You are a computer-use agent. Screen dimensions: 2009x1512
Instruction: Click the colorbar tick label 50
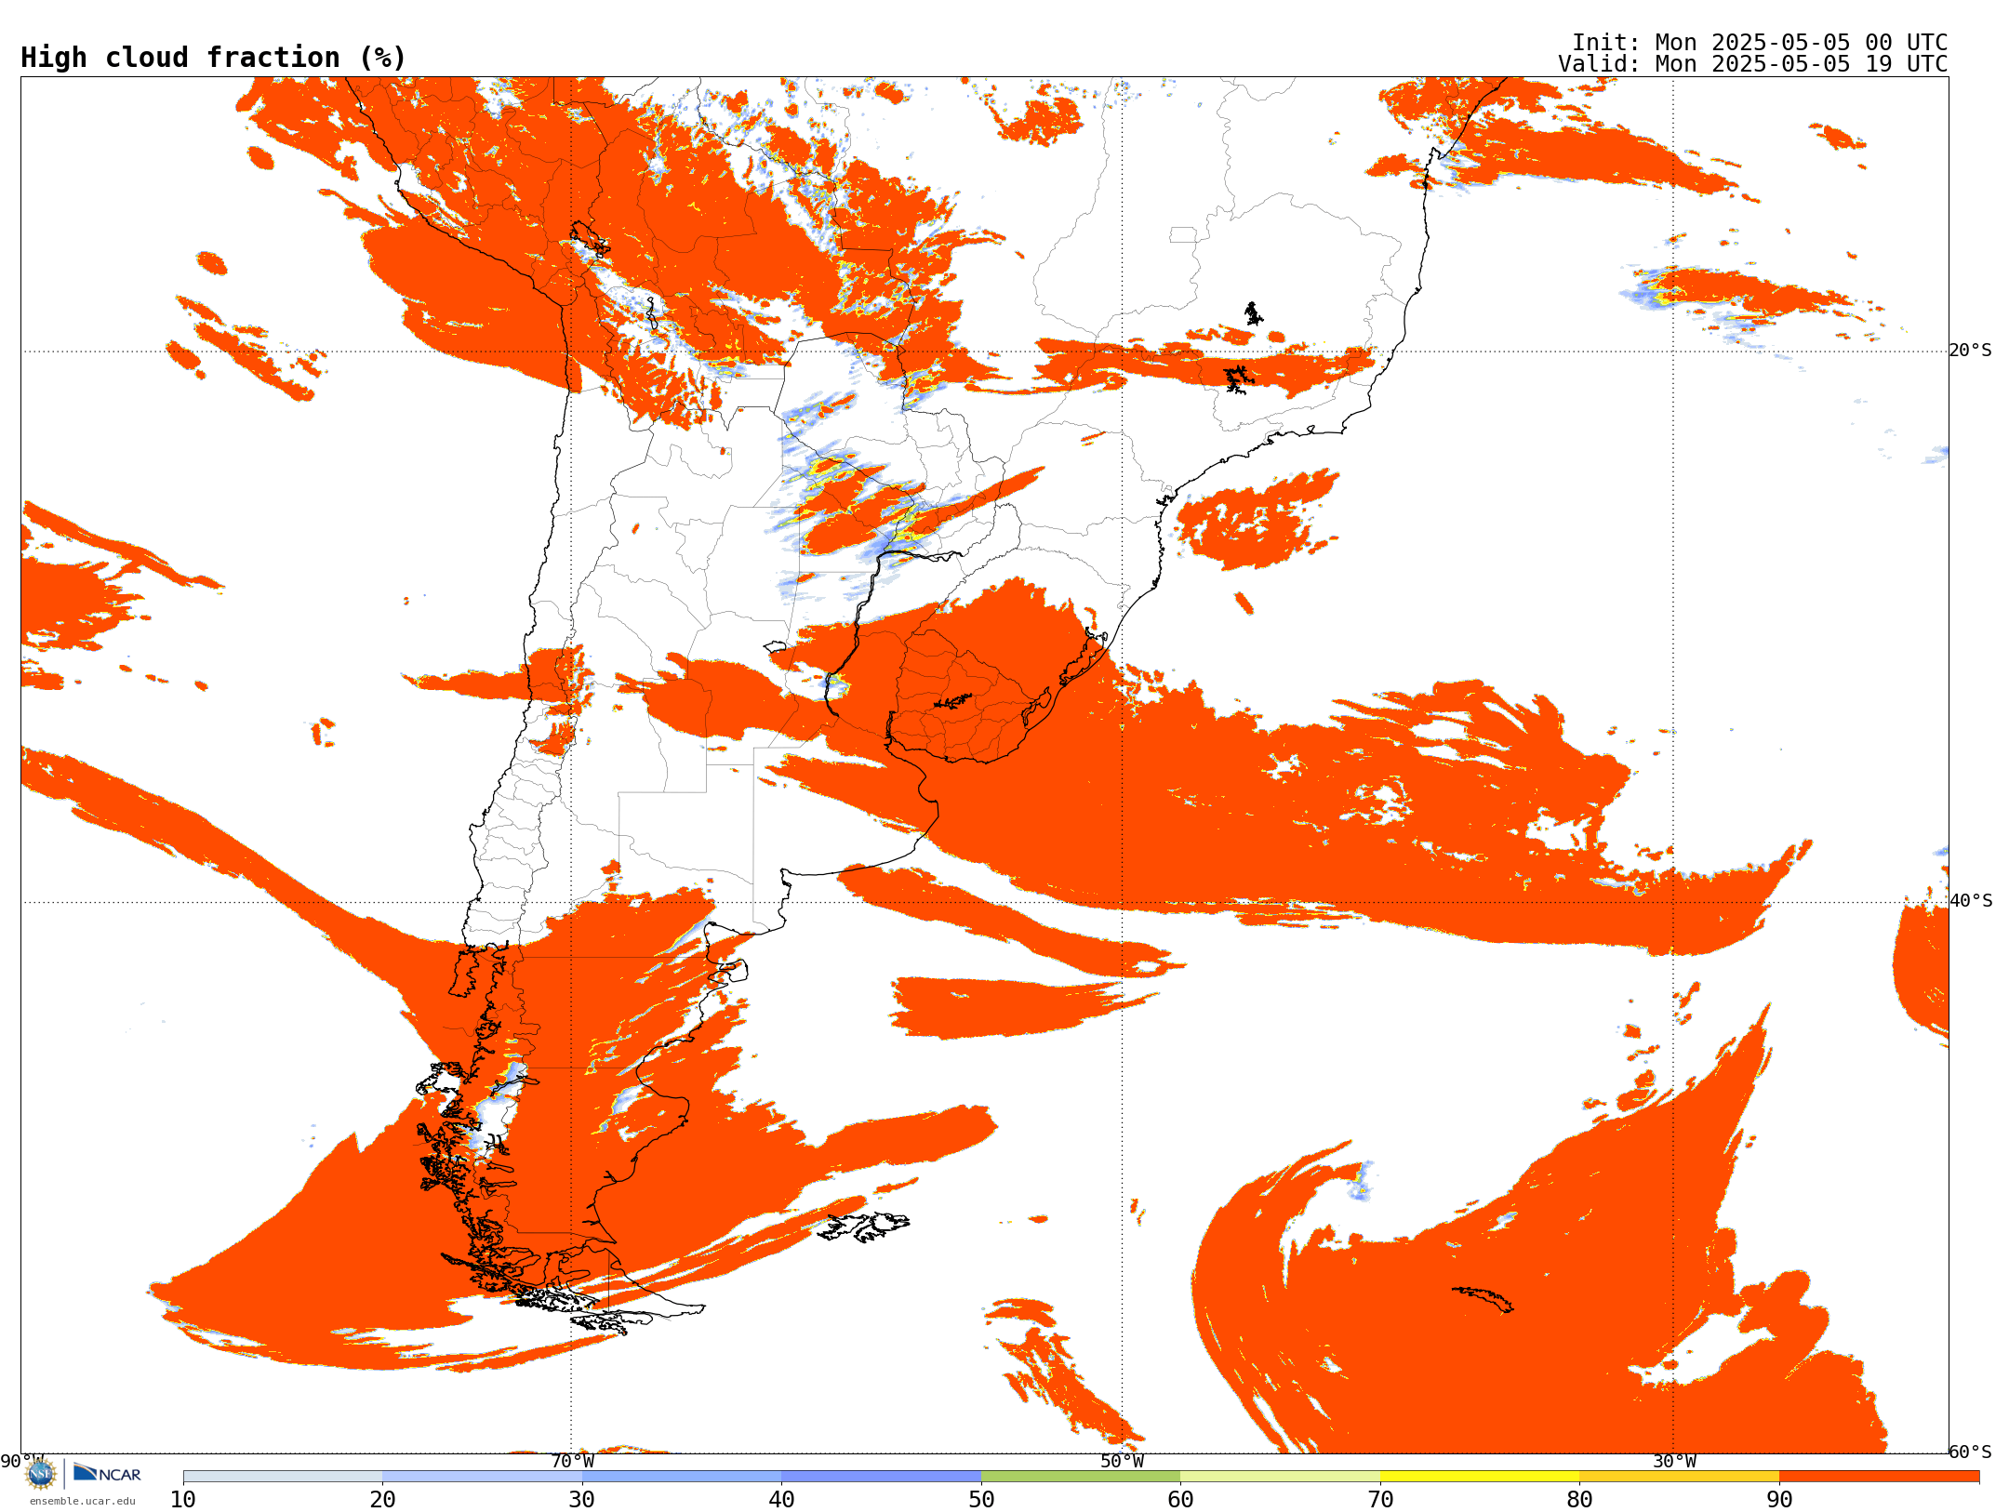click(x=981, y=1499)
